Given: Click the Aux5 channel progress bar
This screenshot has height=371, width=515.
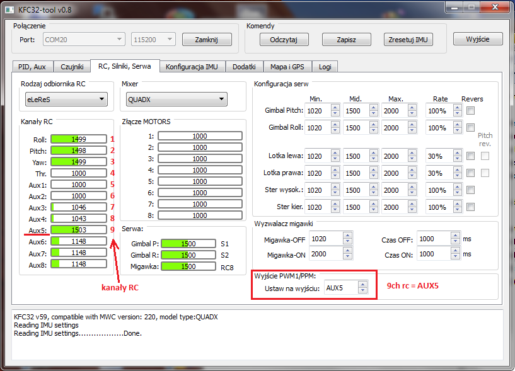Looking at the screenshot, I should [78, 230].
